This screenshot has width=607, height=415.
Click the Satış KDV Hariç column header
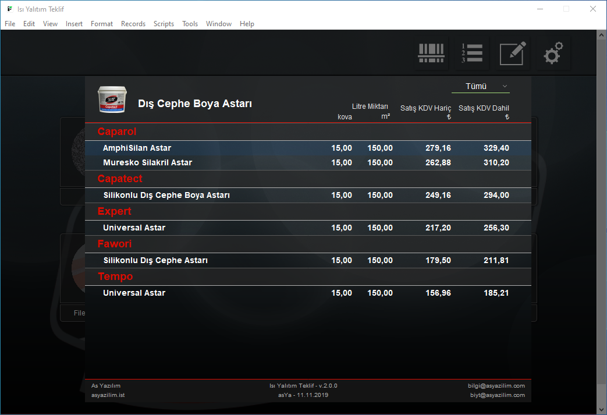coord(425,108)
